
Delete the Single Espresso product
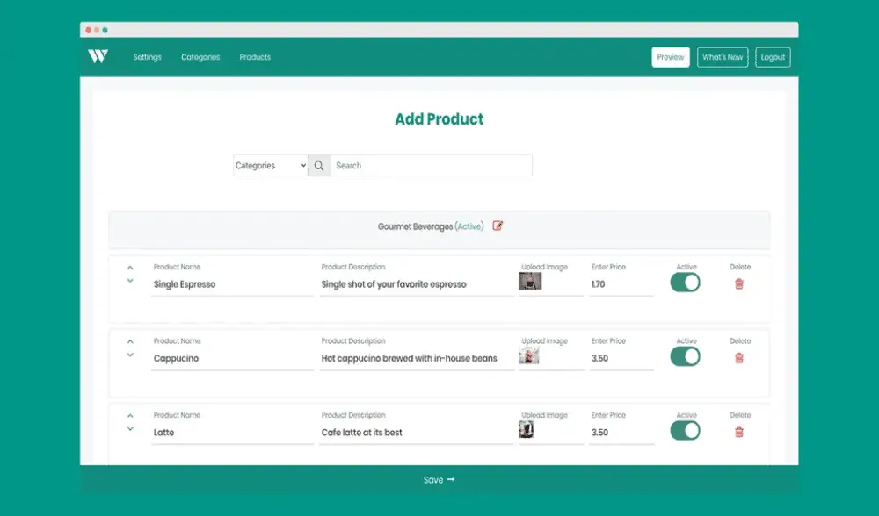coord(739,284)
